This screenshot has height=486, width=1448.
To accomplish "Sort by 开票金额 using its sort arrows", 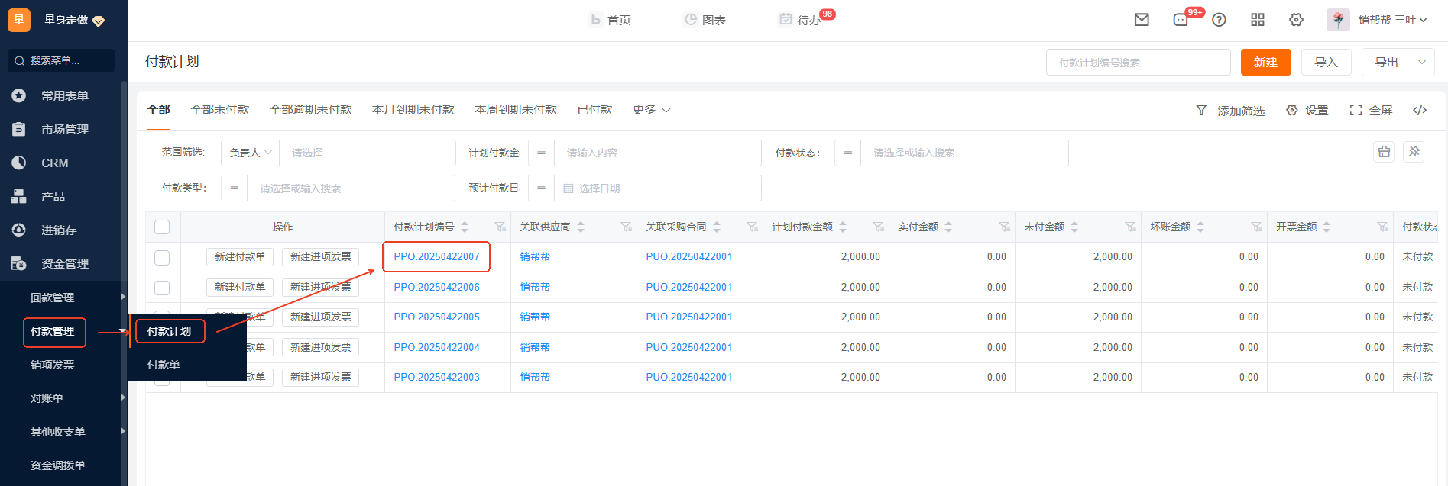I will pyautogui.click(x=1327, y=227).
